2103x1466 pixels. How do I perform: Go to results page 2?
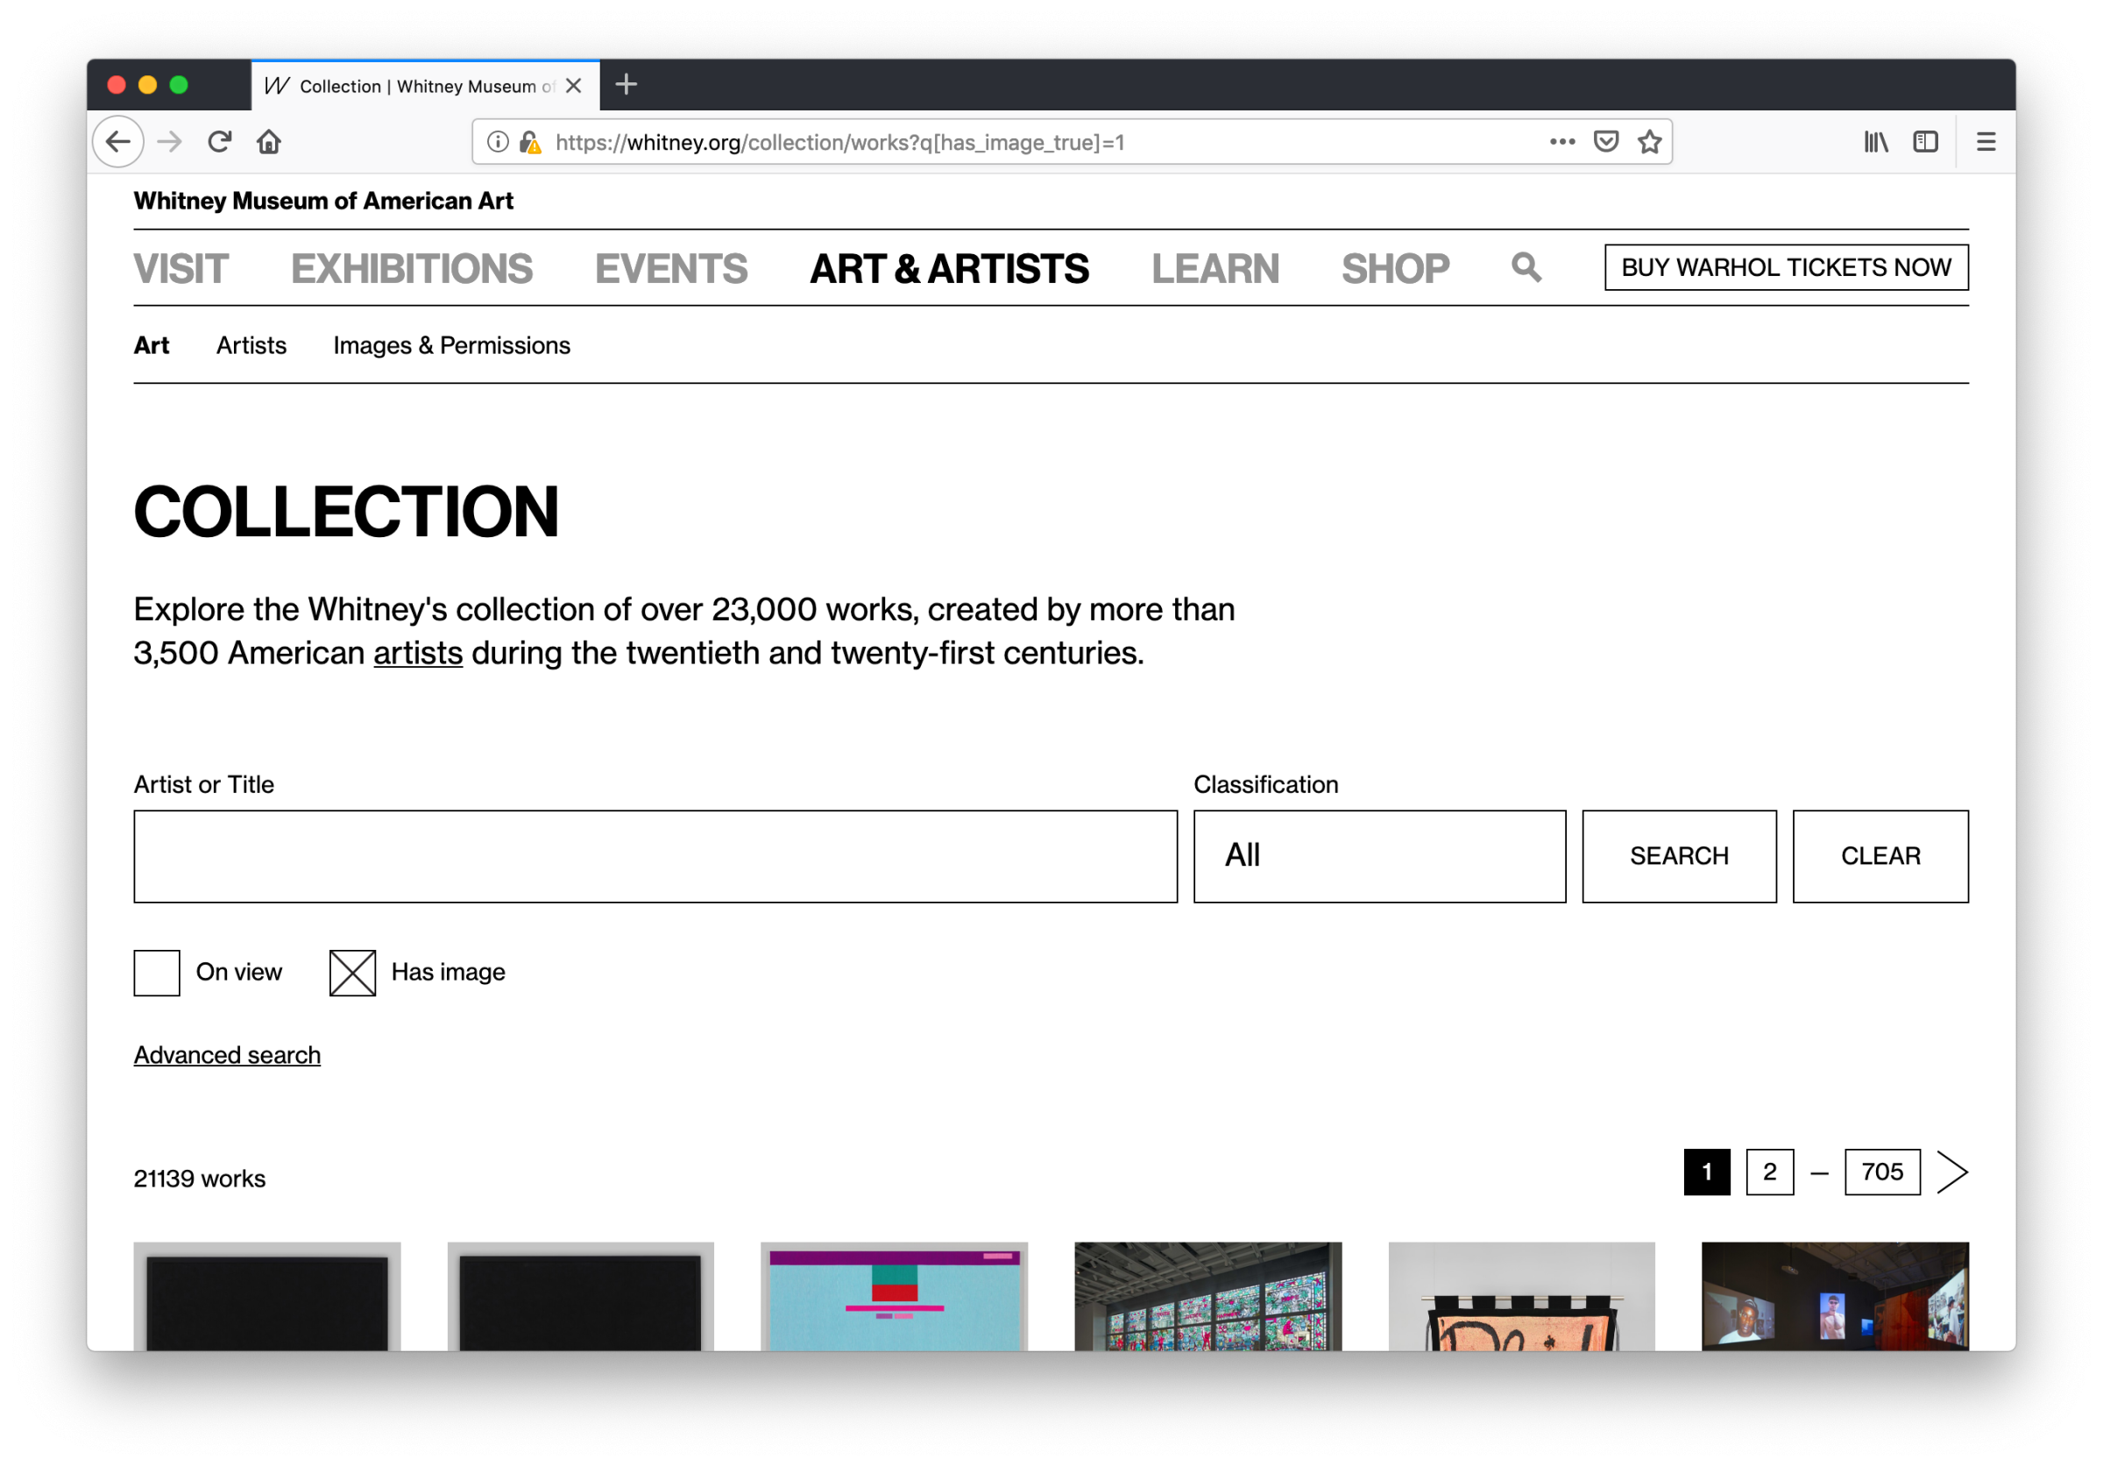(x=1770, y=1172)
